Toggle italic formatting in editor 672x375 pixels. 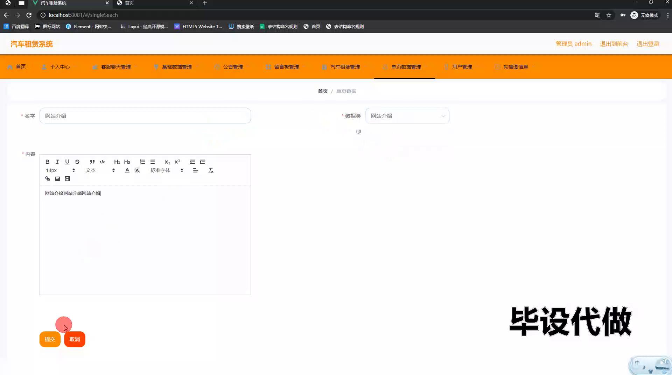tap(57, 162)
